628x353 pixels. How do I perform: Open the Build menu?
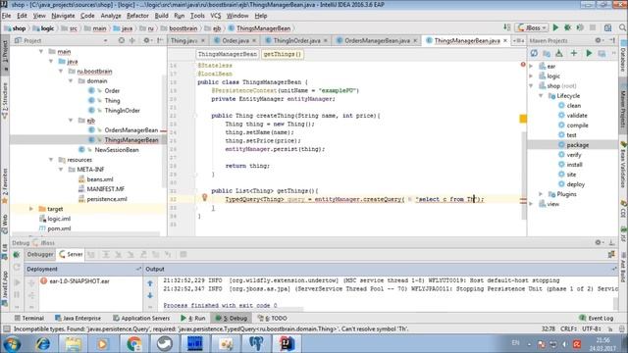pos(161,16)
